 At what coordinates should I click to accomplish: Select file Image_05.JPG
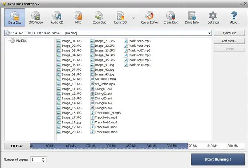[69, 60]
